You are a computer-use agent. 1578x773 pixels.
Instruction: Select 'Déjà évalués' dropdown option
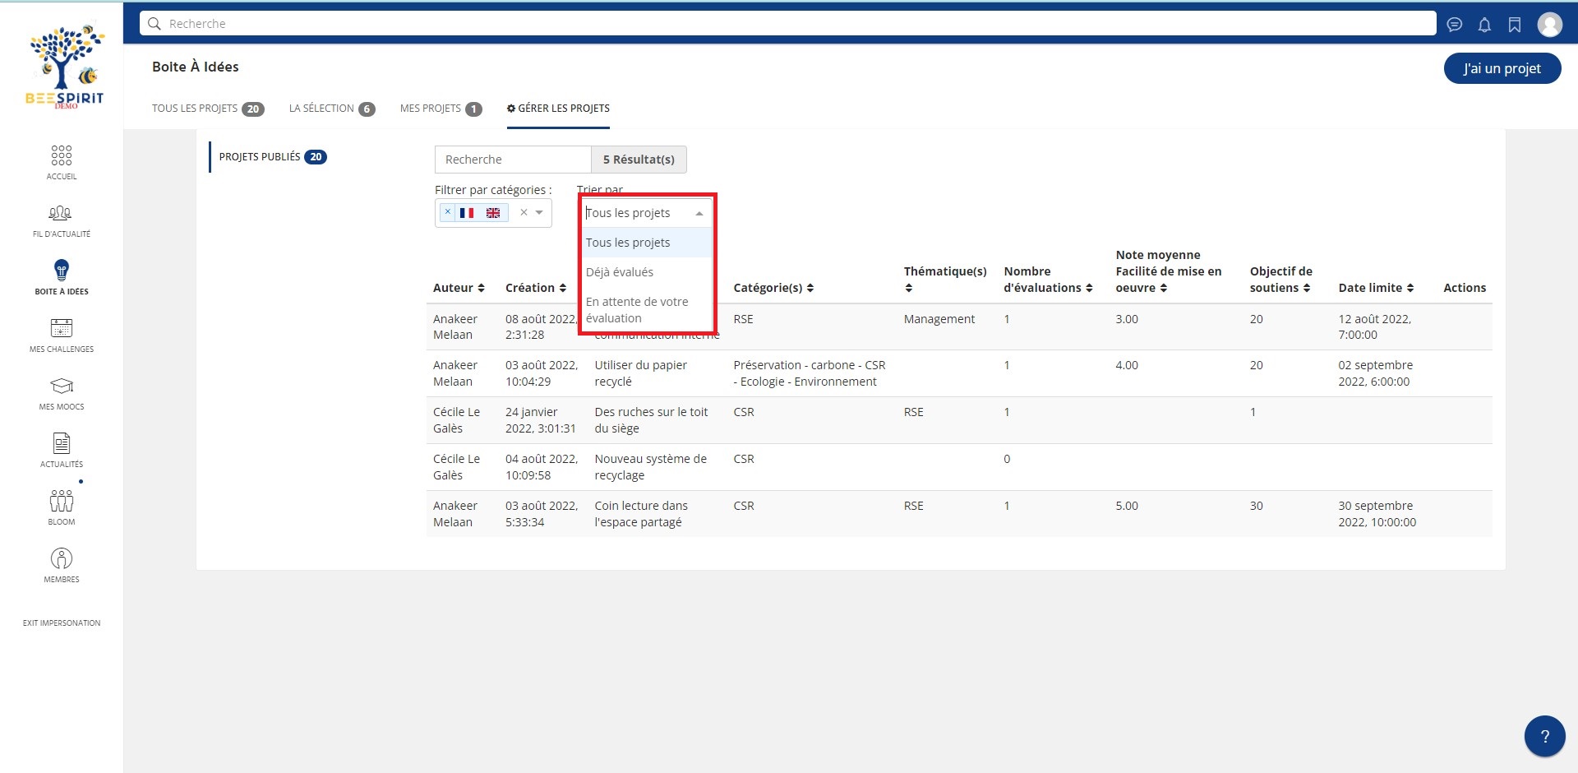pos(647,272)
